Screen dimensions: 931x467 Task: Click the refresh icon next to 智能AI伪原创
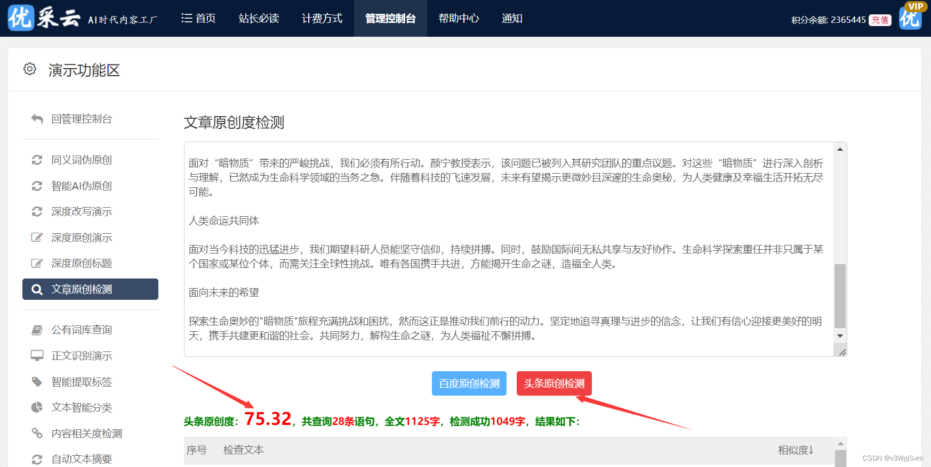point(37,186)
